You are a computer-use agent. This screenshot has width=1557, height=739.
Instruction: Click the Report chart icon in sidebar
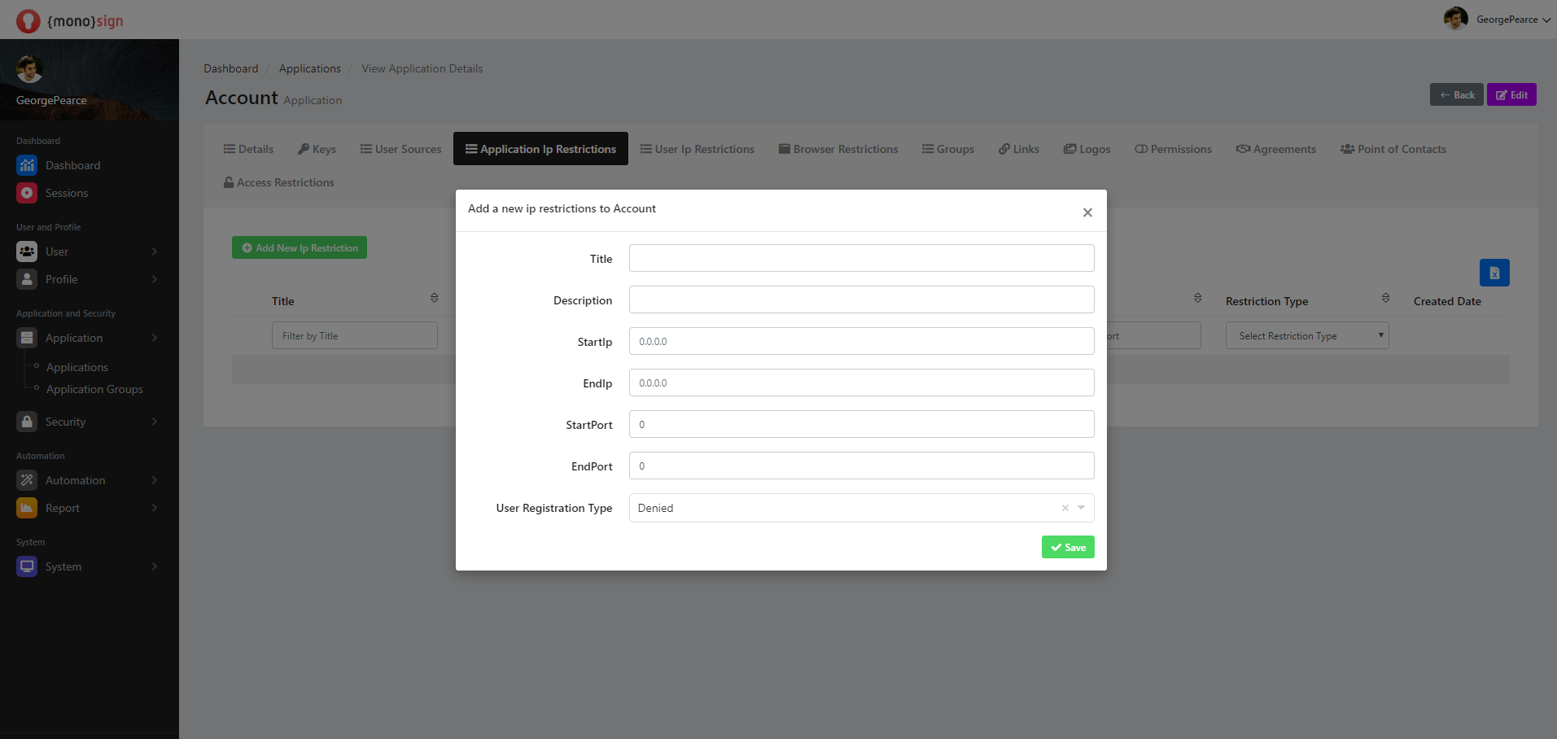27,508
